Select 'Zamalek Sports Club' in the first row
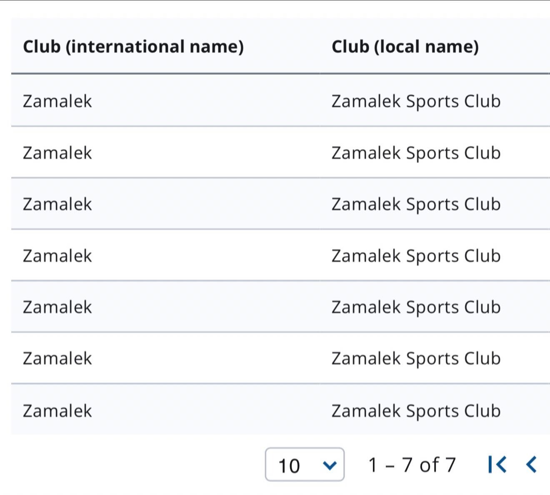The height and width of the screenshot is (495, 550). coord(416,101)
